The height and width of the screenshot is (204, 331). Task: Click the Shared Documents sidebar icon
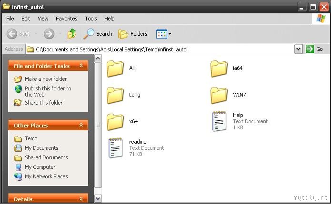tap(18, 158)
